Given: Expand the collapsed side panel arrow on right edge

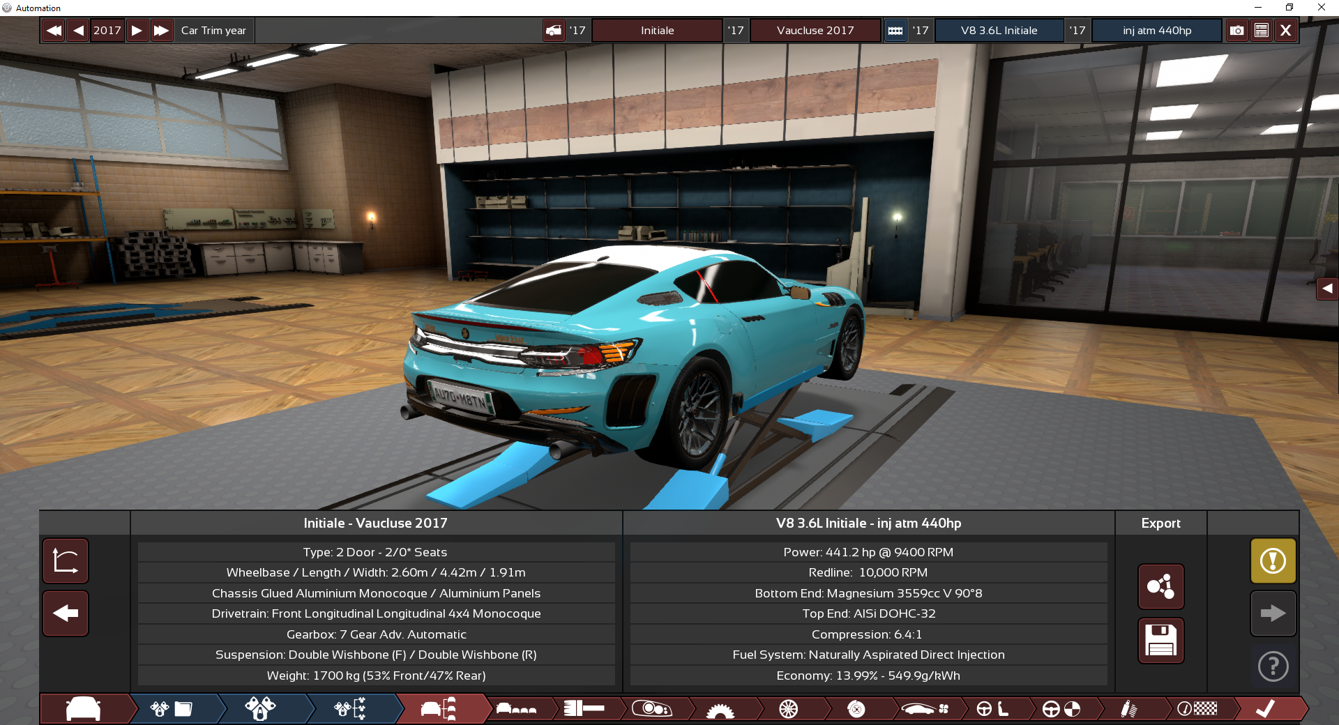Looking at the screenshot, I should (1327, 288).
